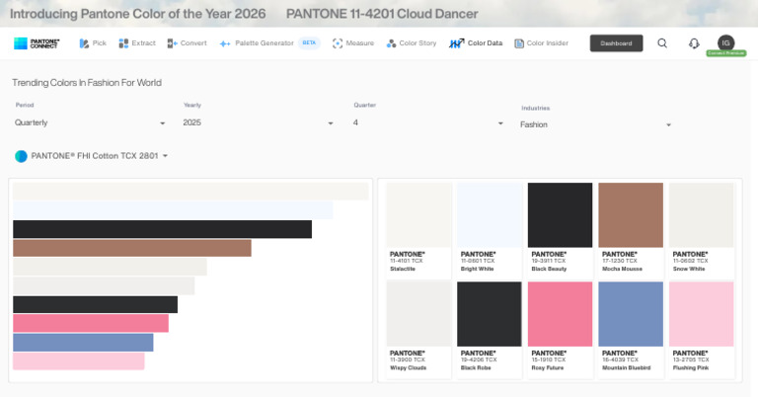This screenshot has width=758, height=397.
Task: Click the 'Flushing Pink' color name
Action: click(691, 368)
